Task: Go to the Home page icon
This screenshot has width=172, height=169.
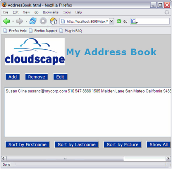Action: point(53,21)
